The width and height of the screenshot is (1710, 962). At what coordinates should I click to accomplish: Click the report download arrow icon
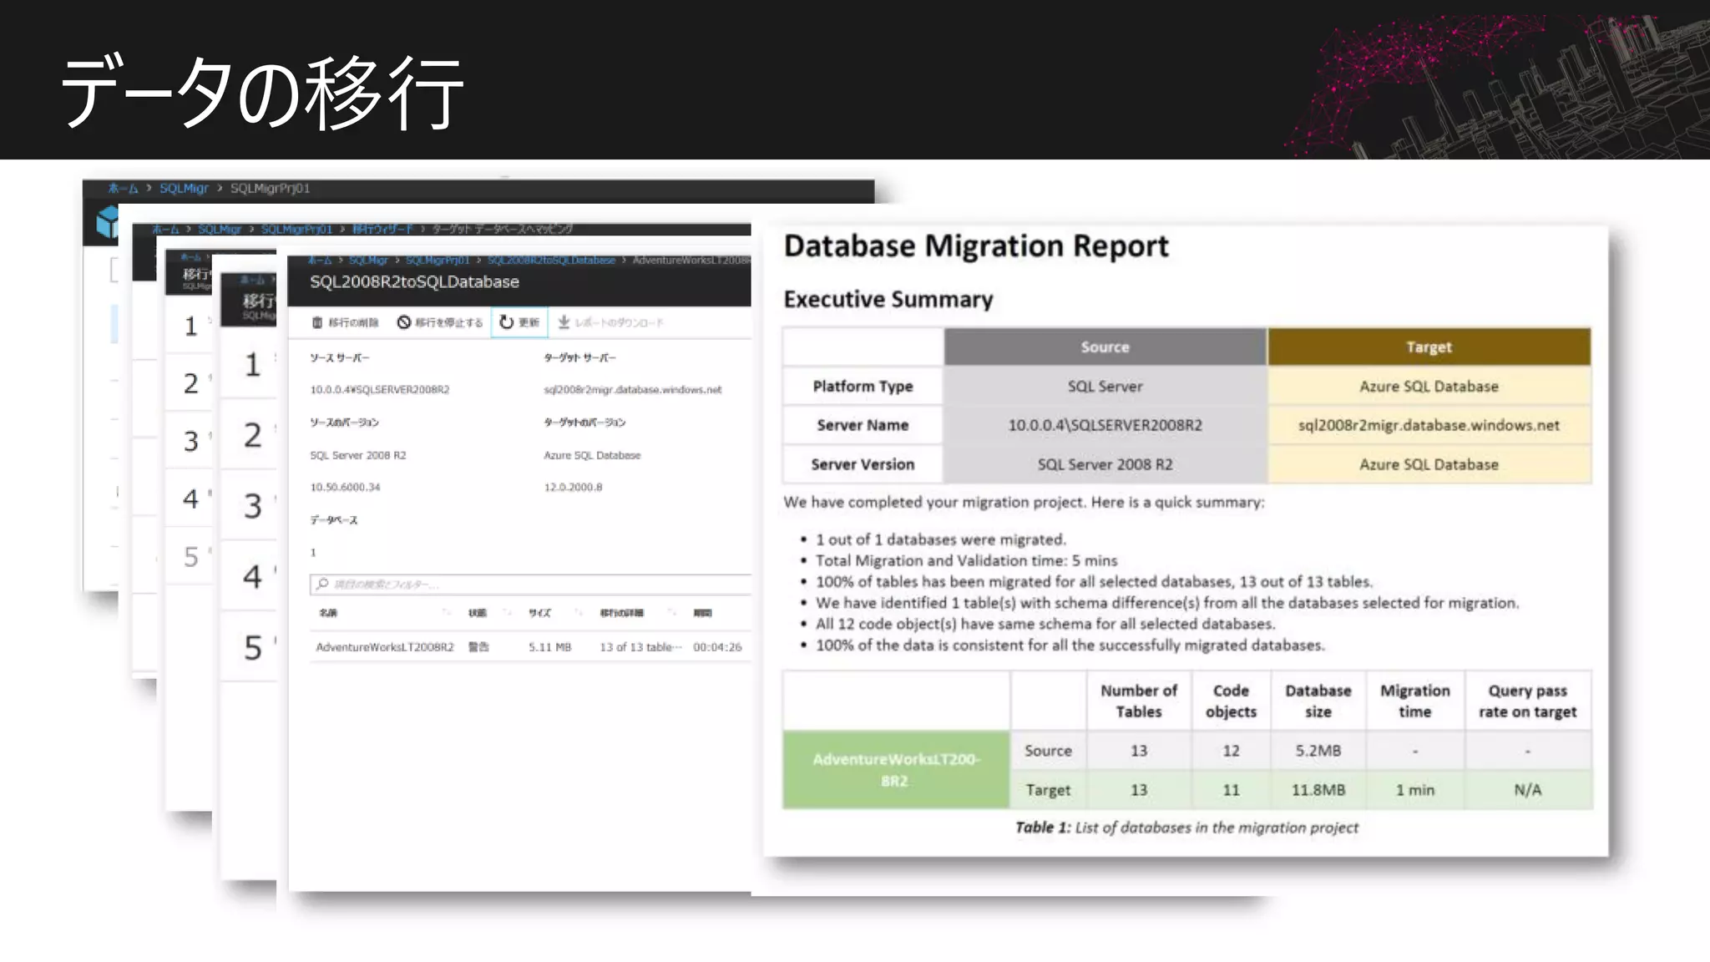tap(564, 322)
